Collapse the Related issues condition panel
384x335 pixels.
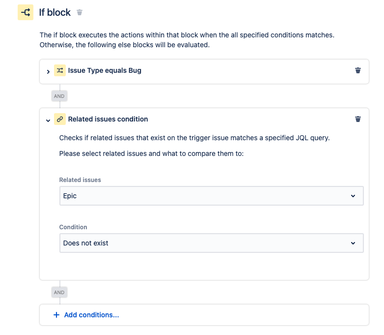[48, 120]
